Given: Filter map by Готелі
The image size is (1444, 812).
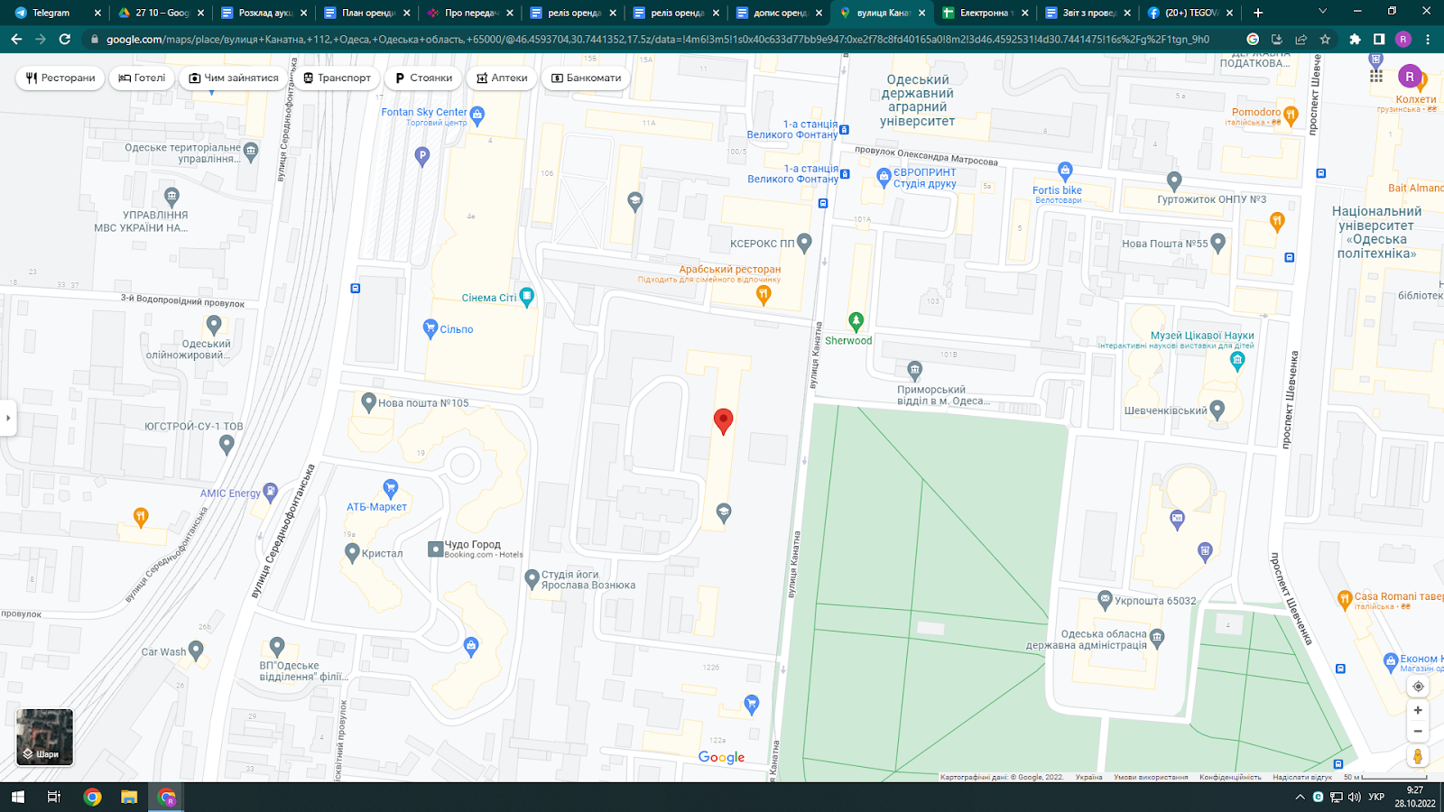Looking at the screenshot, I should [142, 78].
